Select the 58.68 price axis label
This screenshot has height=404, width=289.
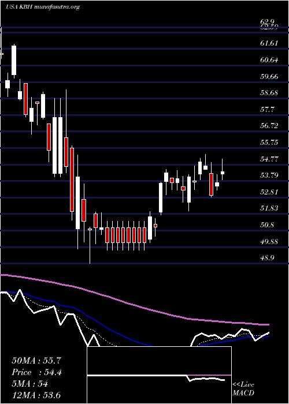point(269,93)
